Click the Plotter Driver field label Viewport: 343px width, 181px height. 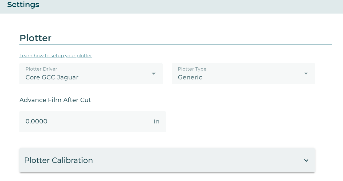(x=41, y=69)
